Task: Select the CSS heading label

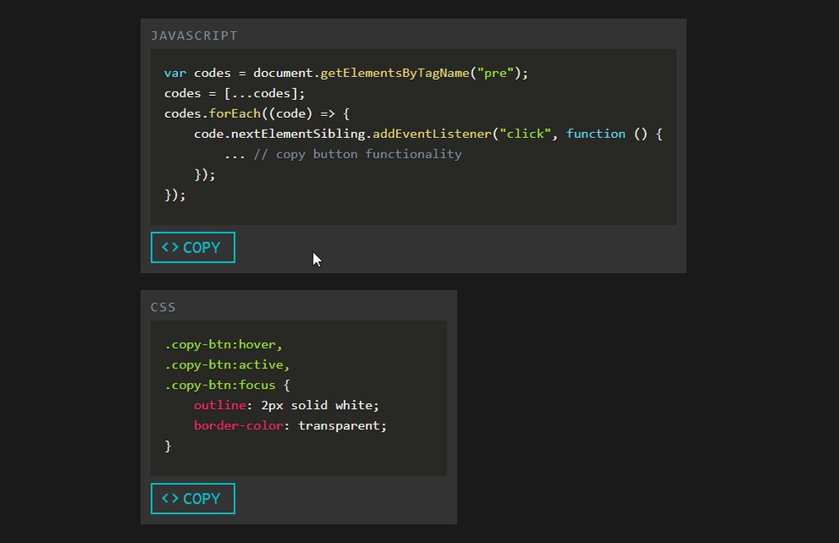Action: click(x=164, y=307)
